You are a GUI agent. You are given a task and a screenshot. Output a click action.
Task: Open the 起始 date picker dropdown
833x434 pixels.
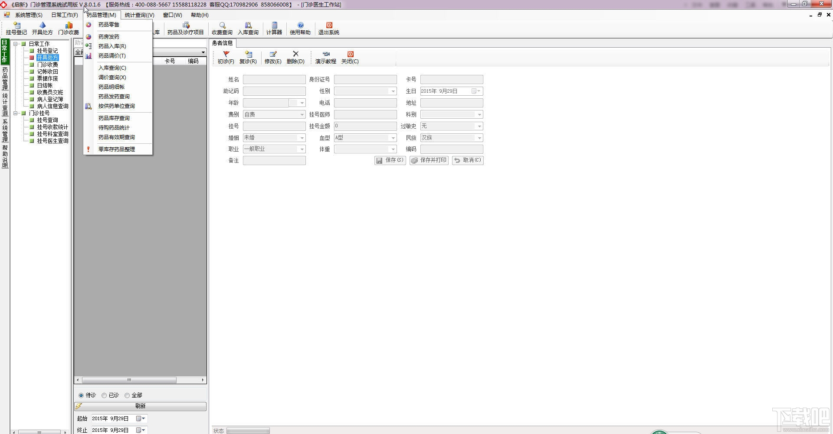[141, 419]
